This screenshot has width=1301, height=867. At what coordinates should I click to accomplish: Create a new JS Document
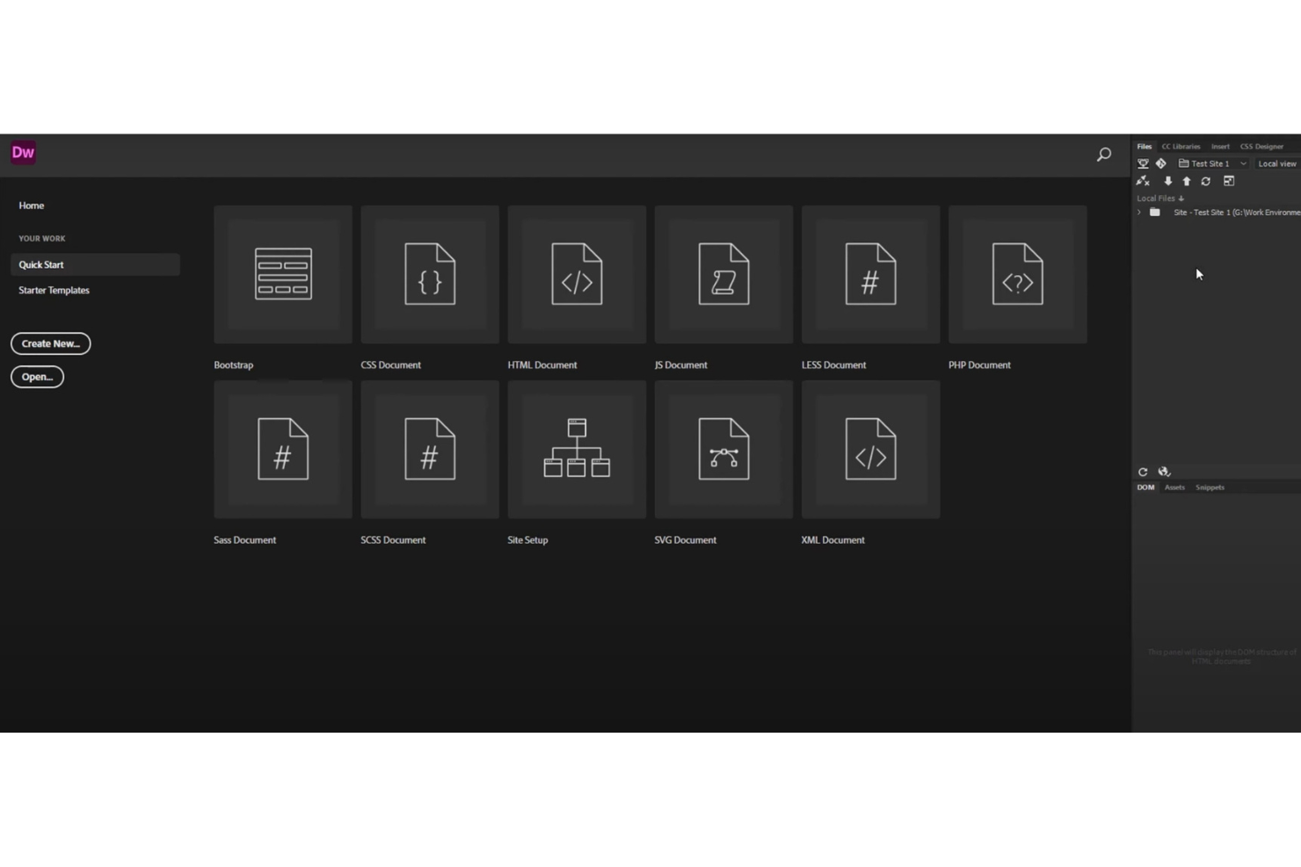coord(723,274)
